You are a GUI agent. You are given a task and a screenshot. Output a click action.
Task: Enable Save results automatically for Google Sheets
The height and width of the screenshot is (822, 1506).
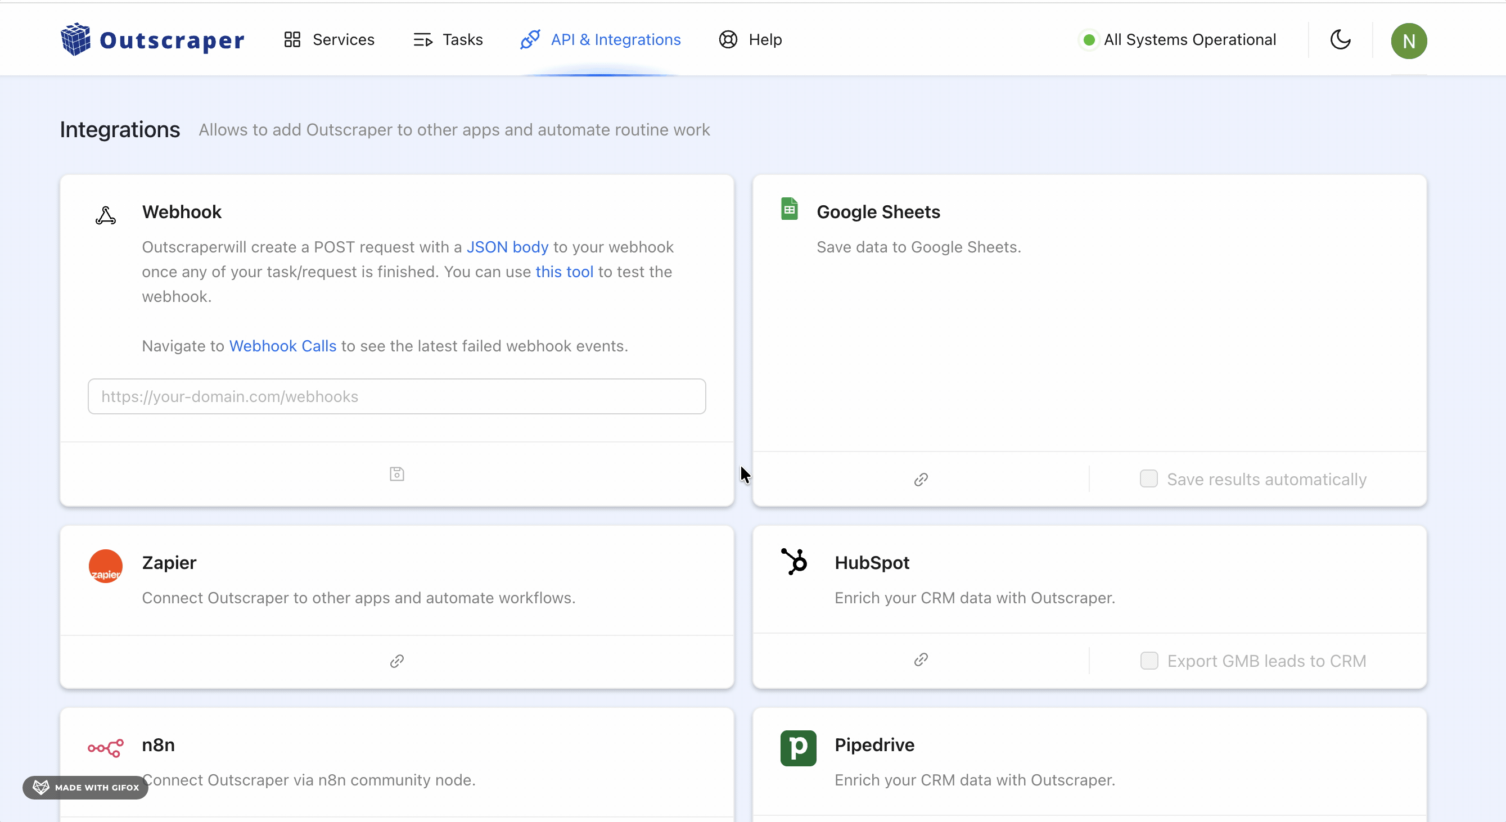click(1148, 478)
